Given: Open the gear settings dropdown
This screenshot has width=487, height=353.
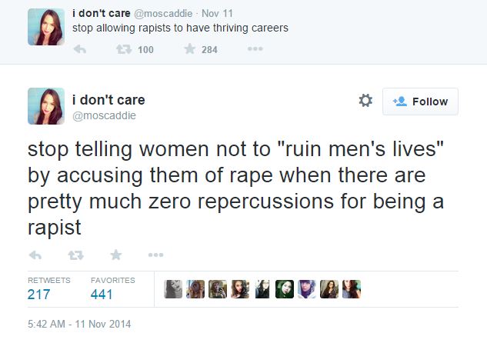Looking at the screenshot, I should point(365,101).
